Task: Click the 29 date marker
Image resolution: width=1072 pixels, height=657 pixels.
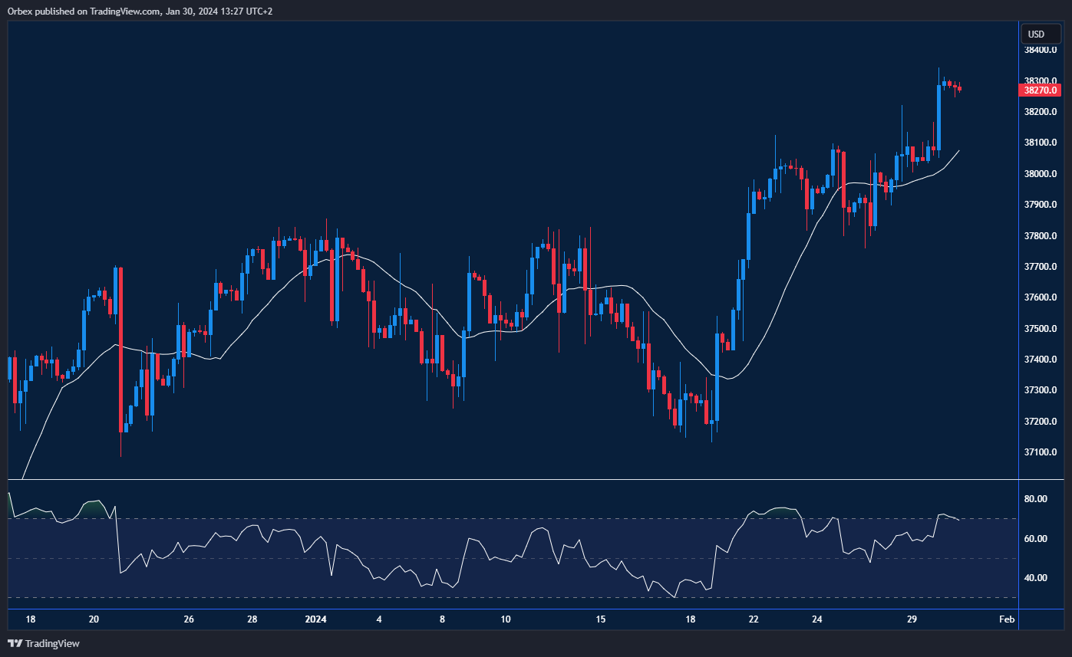Action: (913, 619)
